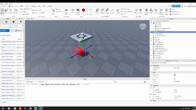Click the view orientation cube in viewport
The height and width of the screenshot is (110, 196).
[143, 26]
